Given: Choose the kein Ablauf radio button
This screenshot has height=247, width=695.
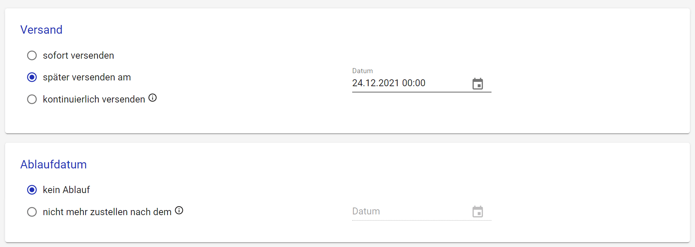Looking at the screenshot, I should pos(32,190).
